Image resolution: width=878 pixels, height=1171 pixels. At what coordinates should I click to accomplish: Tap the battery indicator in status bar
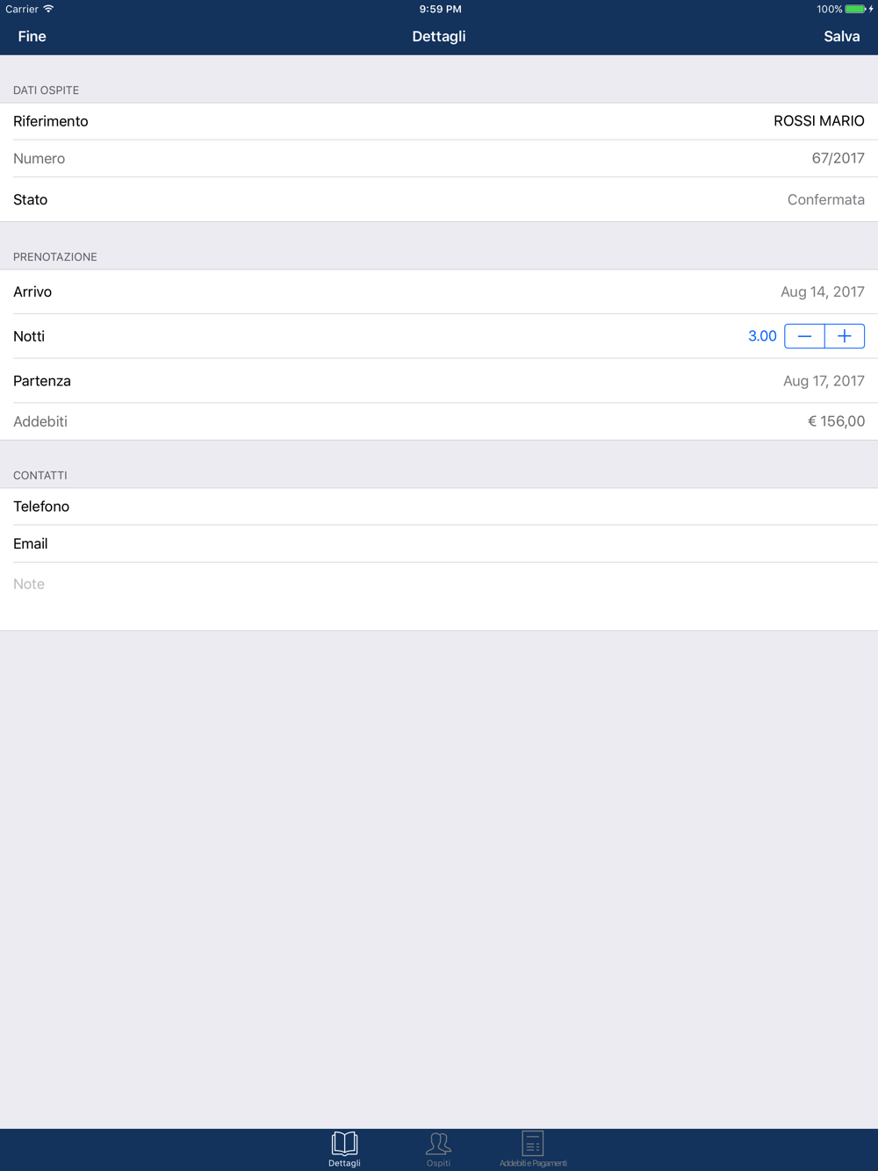click(856, 9)
